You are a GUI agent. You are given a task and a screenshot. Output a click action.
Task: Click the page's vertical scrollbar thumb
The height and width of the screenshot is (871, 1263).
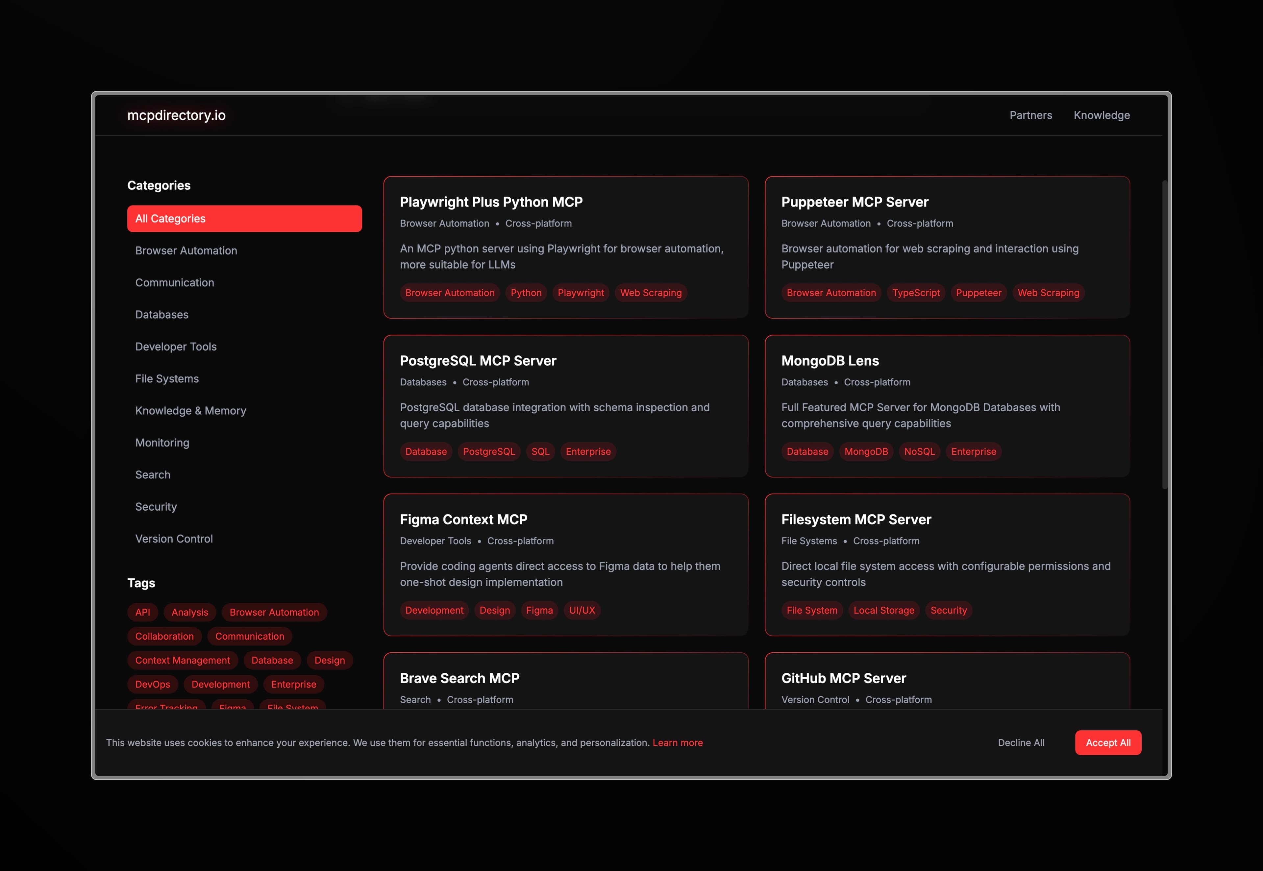(1165, 334)
